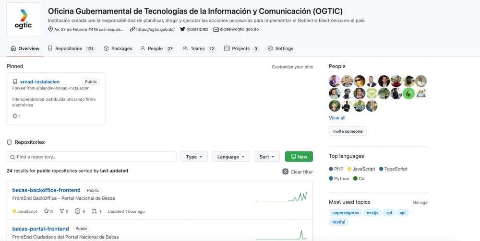Switch to the Projects tab
Viewport: 480px width, 241px height.
[x=242, y=48]
